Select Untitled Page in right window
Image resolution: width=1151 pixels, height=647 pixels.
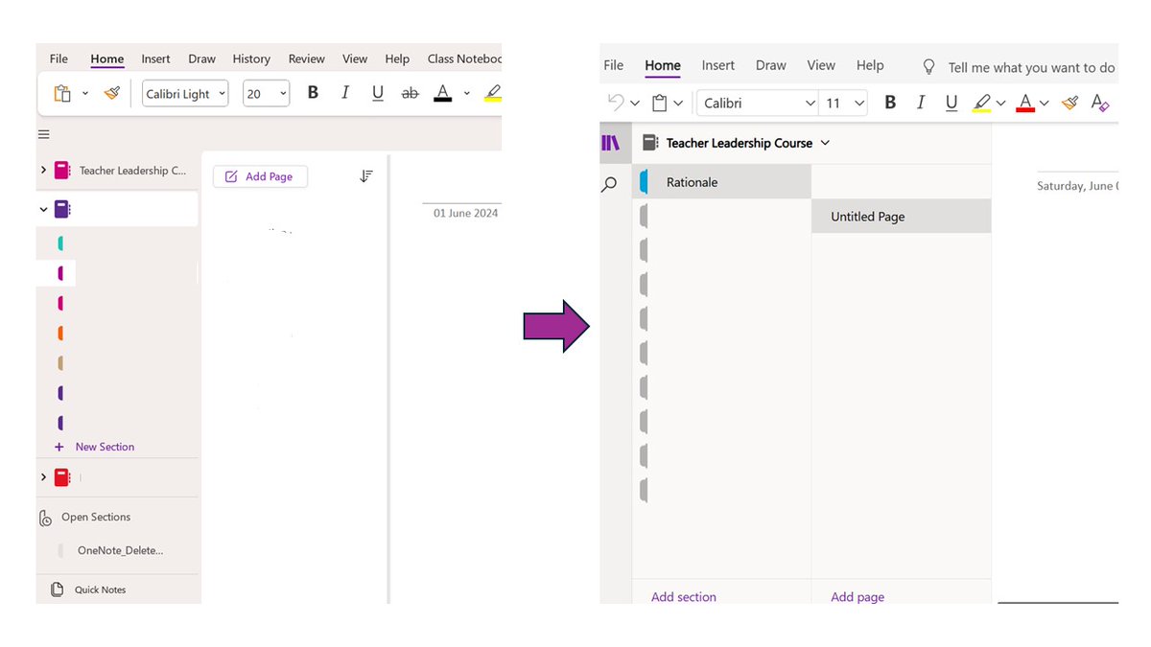pyautogui.click(x=902, y=217)
